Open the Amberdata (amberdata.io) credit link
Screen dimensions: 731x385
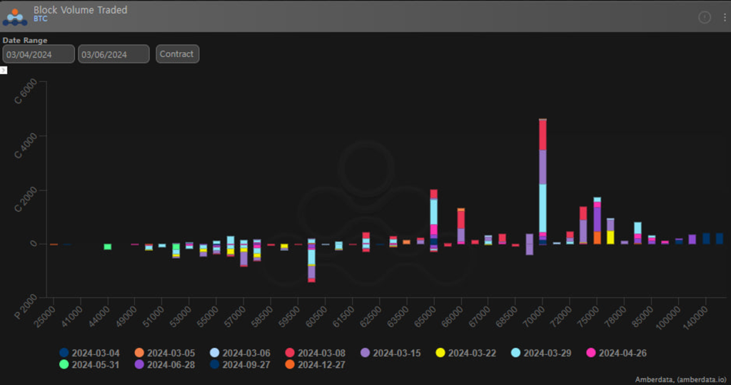point(682,379)
